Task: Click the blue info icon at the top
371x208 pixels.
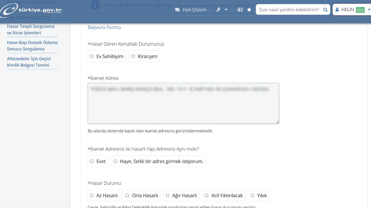Action: 95,5
